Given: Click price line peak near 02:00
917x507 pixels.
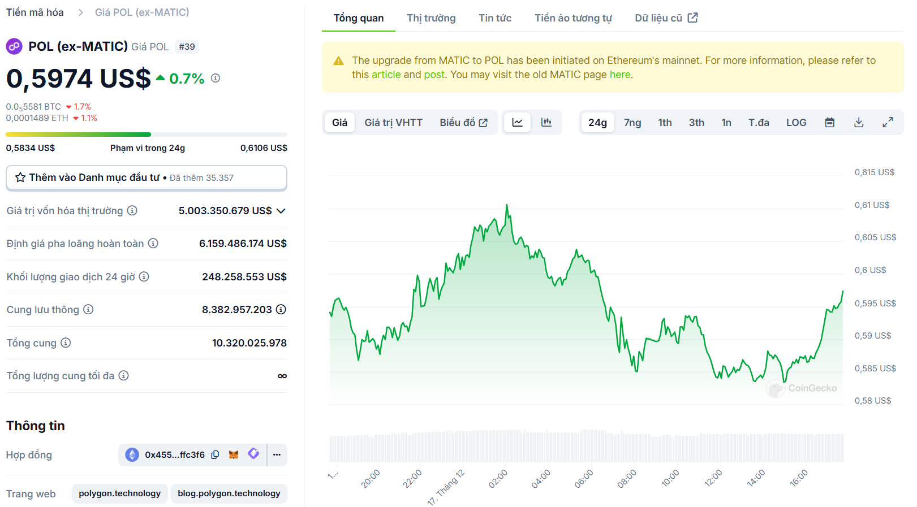Looking at the screenshot, I should click(507, 205).
